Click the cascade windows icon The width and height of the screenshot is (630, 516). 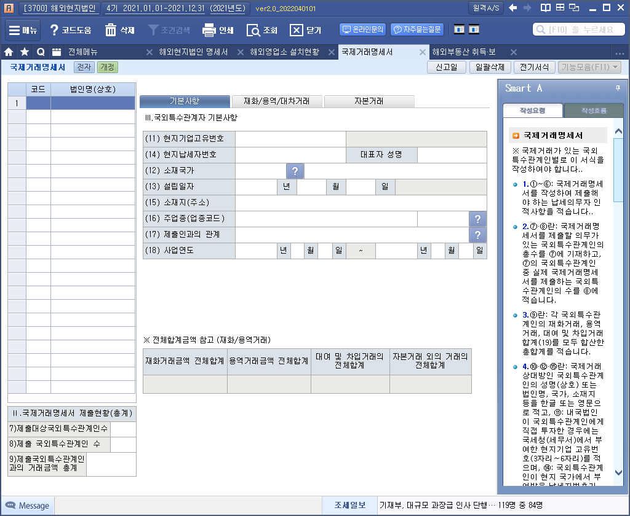tap(575, 7)
